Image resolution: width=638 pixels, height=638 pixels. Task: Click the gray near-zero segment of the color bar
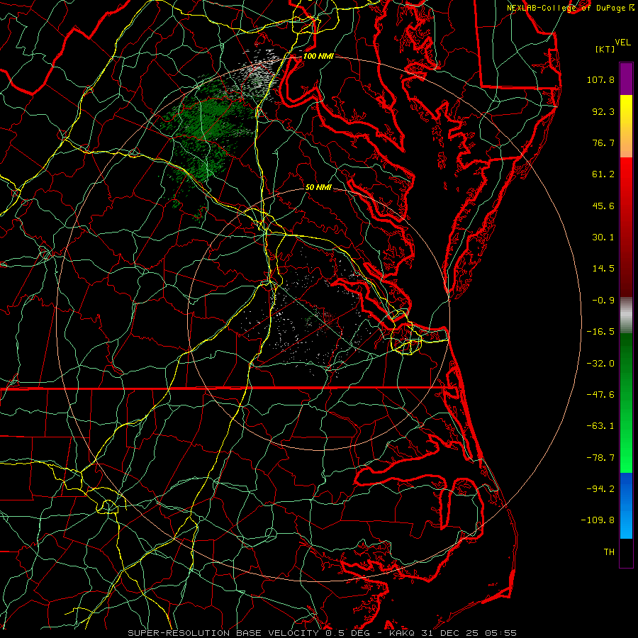[626, 314]
